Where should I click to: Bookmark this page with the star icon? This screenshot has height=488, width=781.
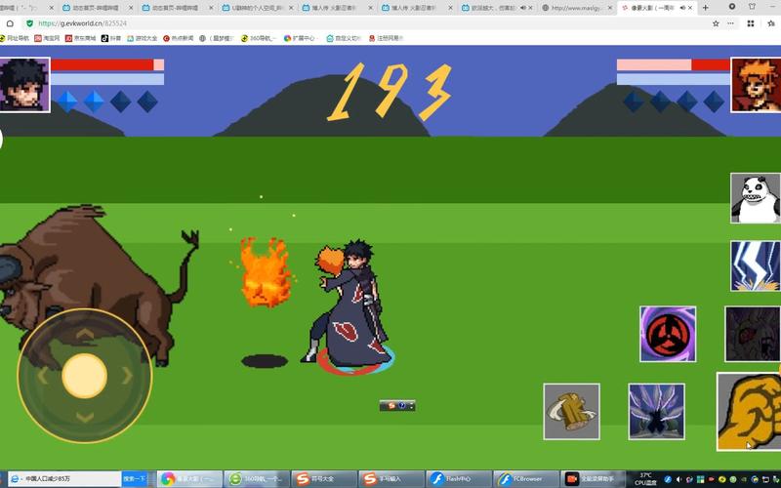(x=716, y=23)
